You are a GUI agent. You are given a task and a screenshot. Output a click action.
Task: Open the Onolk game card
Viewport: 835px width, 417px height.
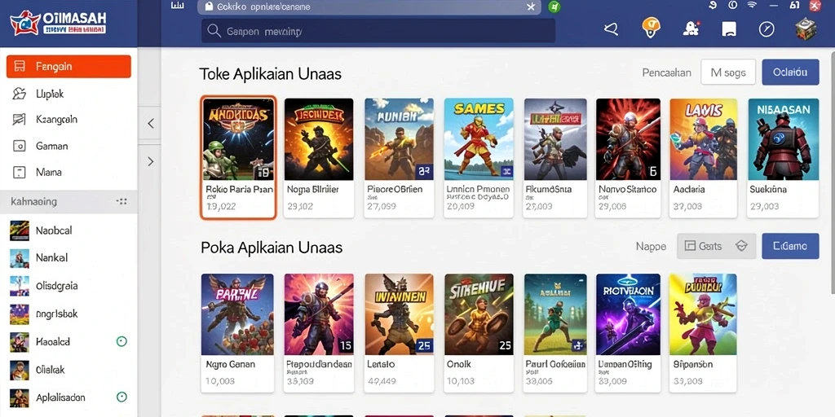(x=479, y=333)
